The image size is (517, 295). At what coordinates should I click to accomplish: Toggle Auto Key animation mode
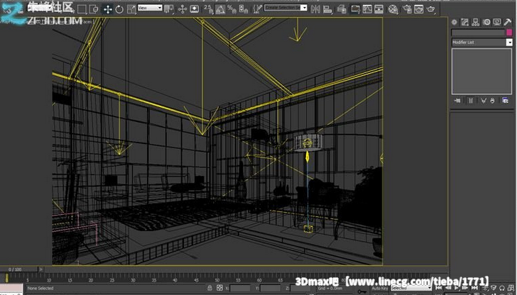coord(379,289)
